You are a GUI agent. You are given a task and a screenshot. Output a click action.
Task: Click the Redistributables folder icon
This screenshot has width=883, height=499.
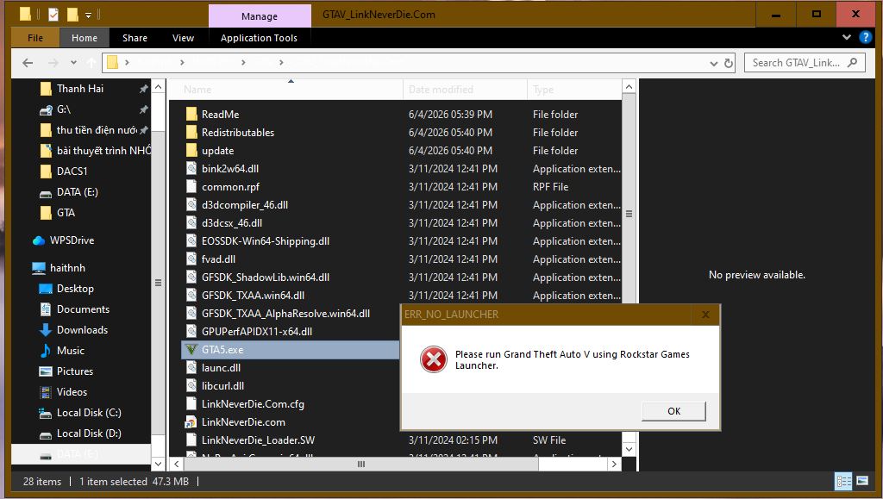pyautogui.click(x=191, y=132)
